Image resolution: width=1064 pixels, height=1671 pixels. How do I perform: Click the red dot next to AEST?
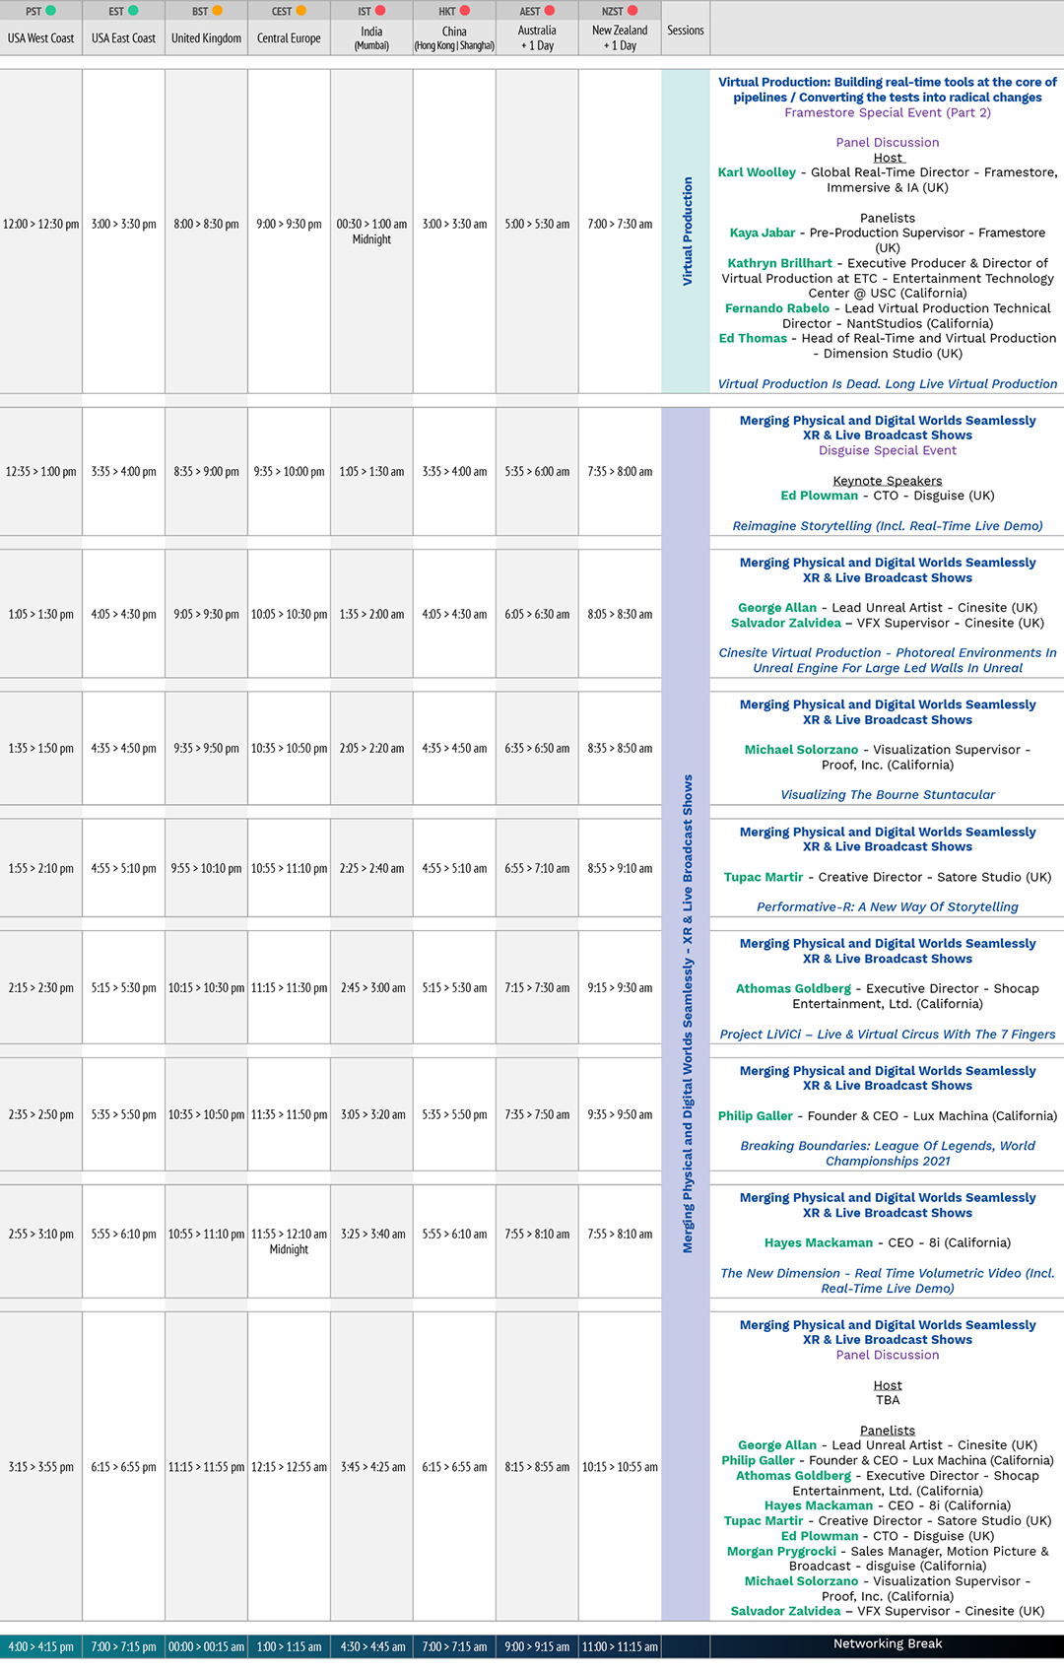(x=549, y=11)
